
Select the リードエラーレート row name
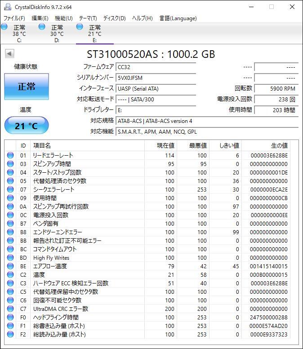point(53,155)
